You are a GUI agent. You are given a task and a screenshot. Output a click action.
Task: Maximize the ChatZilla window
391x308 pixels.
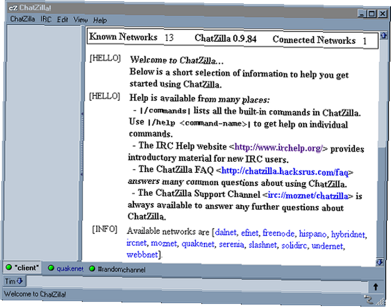click(x=372, y=14)
